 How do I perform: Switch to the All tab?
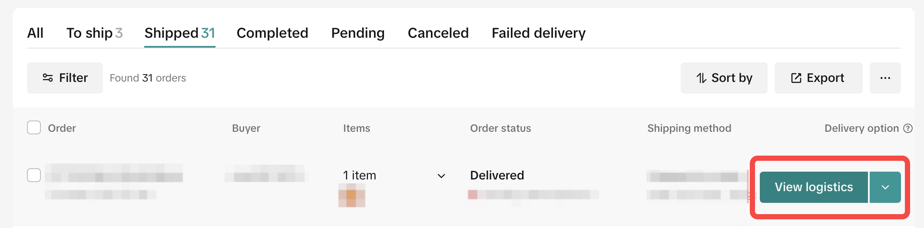click(35, 33)
